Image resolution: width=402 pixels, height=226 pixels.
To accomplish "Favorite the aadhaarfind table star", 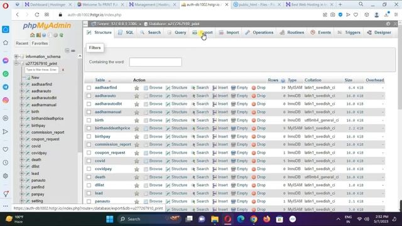I will [137, 88].
